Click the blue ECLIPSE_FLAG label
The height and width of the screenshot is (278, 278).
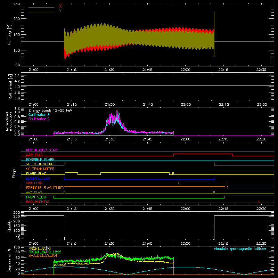coord(38,178)
